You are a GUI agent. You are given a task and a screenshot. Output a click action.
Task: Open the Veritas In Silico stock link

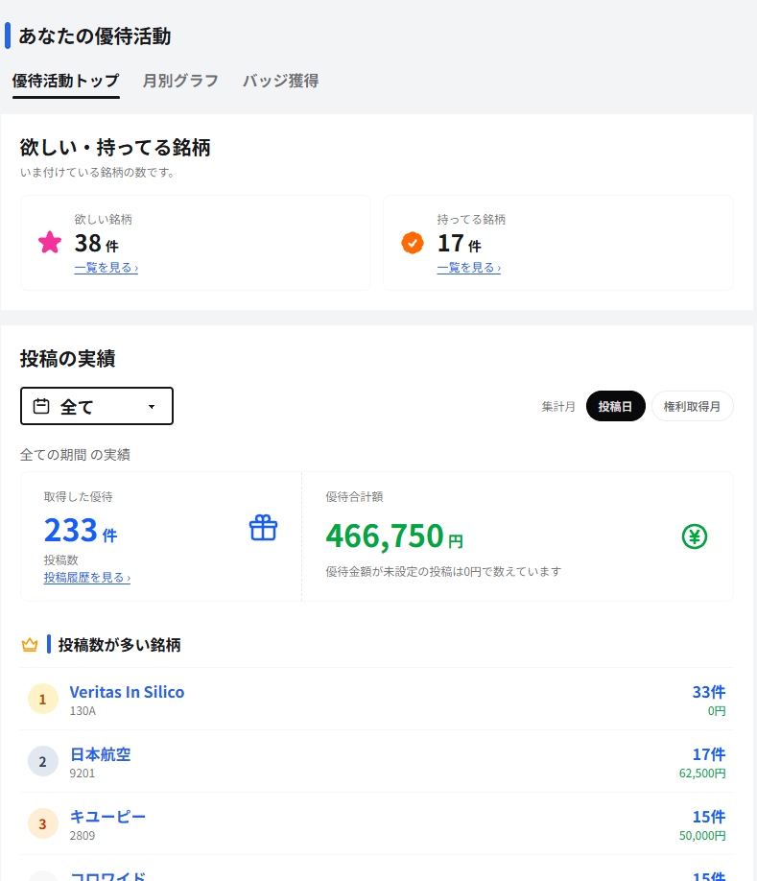[127, 692]
